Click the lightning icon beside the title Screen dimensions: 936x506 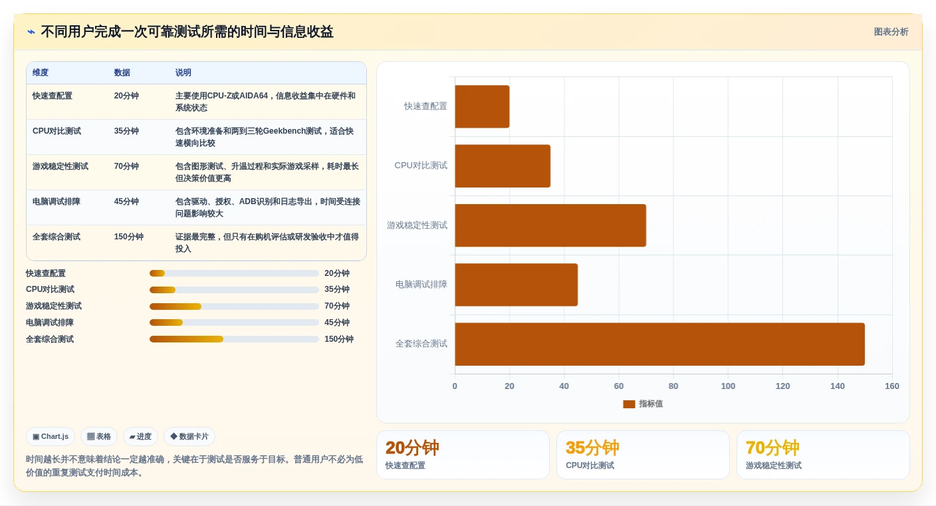pos(31,32)
